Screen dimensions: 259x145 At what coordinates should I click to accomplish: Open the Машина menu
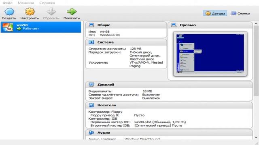26,3
